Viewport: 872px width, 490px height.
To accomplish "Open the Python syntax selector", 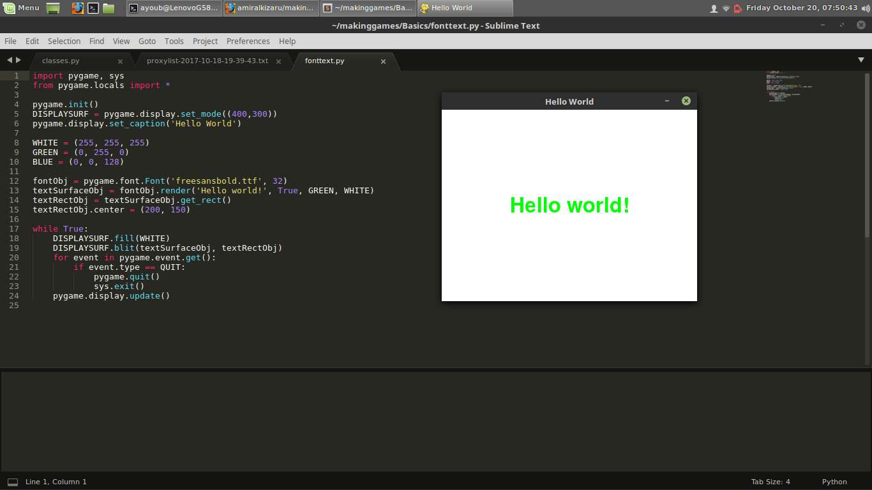I will tap(834, 482).
